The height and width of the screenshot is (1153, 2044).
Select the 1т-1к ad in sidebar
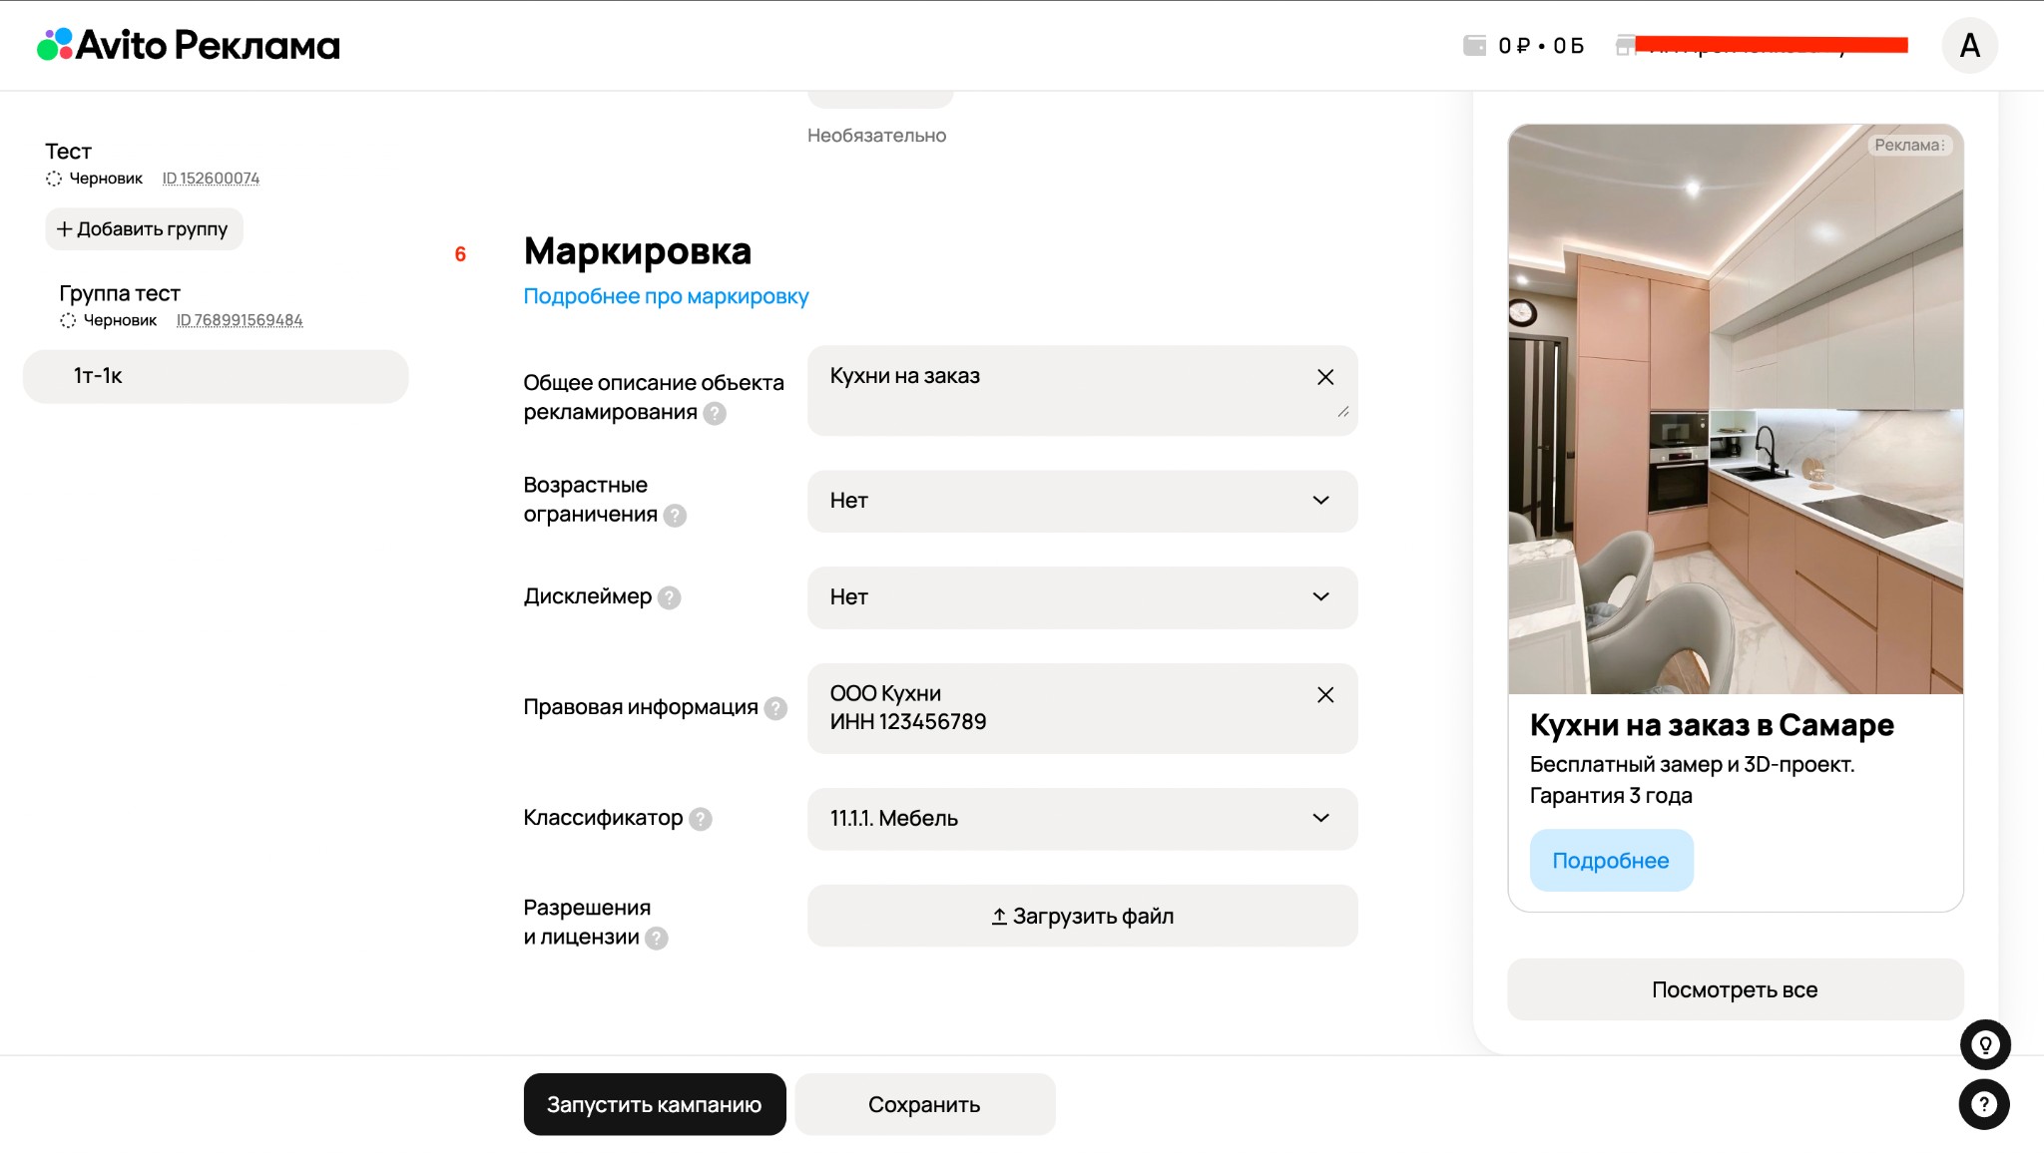tap(215, 376)
